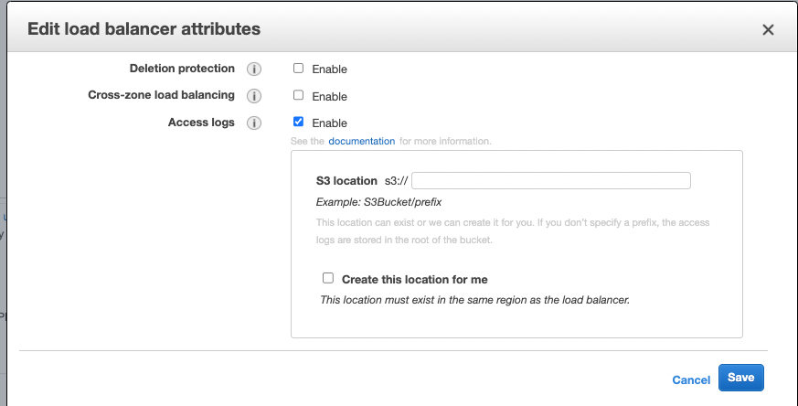
Task: Uncheck the Access logs Enable checkbox
Action: tap(298, 122)
